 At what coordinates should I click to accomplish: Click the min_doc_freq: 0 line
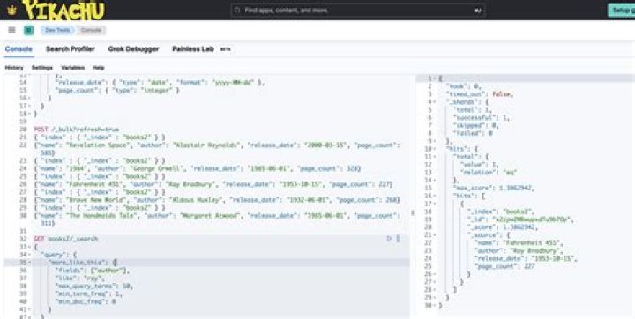(x=86, y=301)
